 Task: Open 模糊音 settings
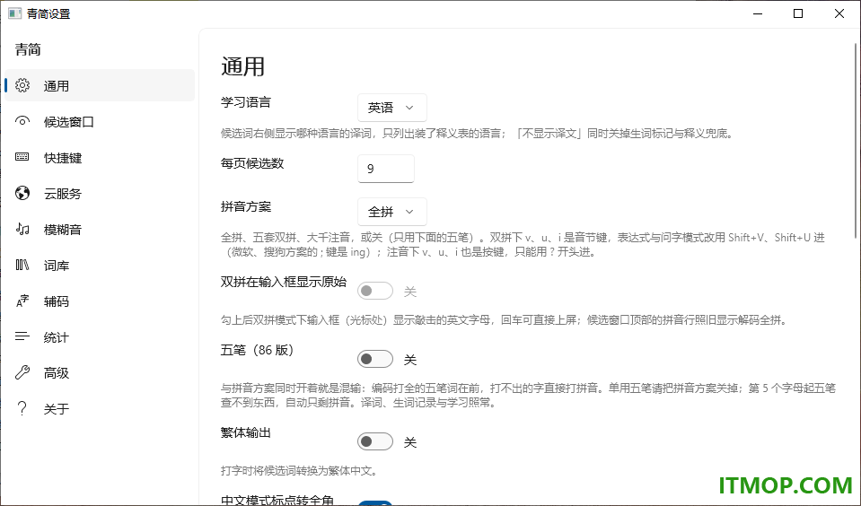coord(100,230)
